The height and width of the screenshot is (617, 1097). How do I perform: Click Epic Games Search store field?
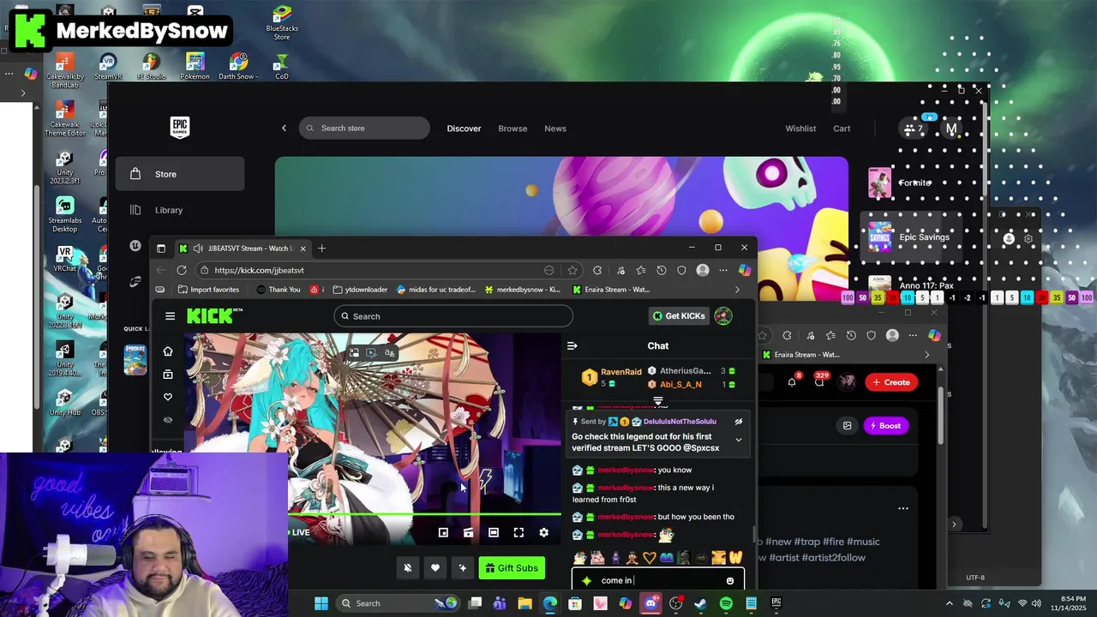[364, 129]
